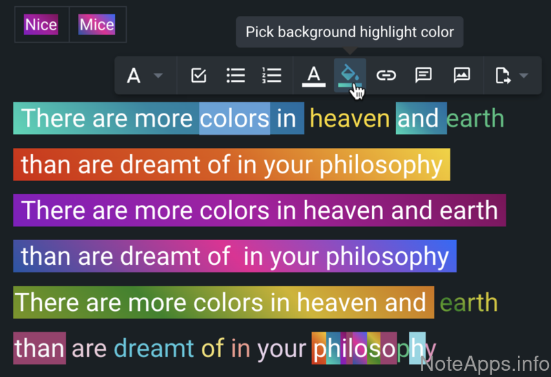The image size is (551, 377).
Task: Place cursor in the orange gradient second line
Action: [231, 165]
